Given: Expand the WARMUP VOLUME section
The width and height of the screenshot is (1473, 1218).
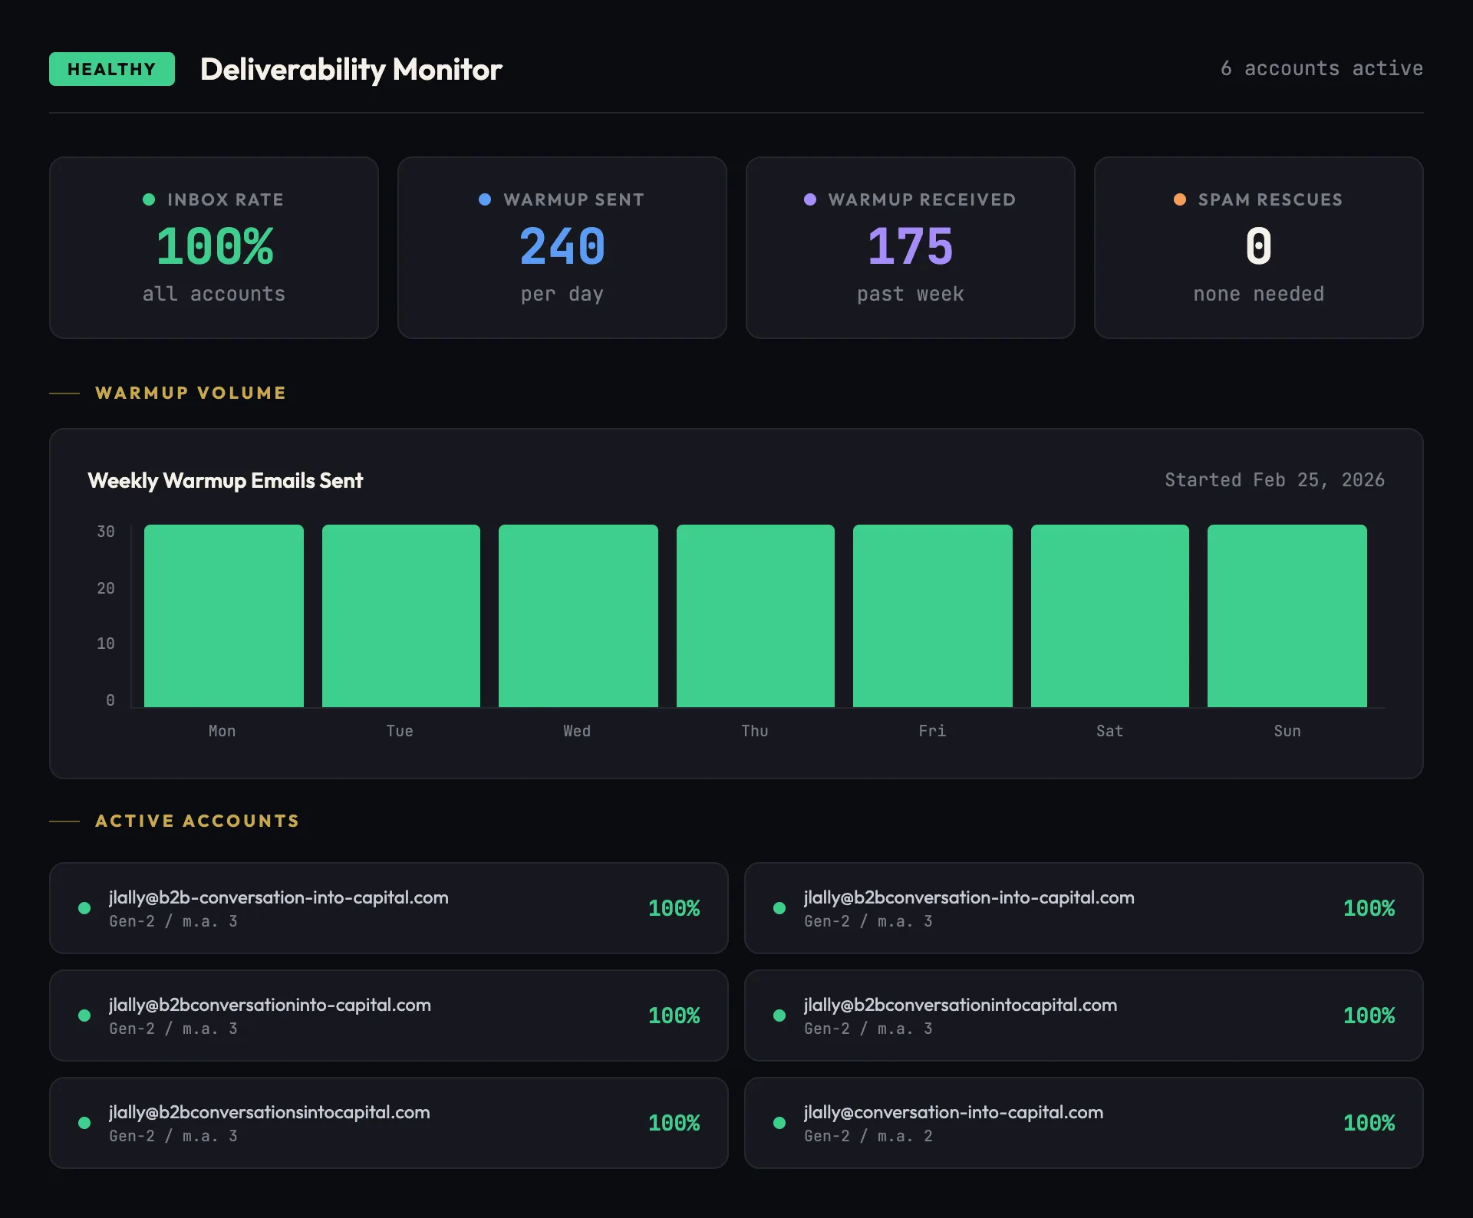Looking at the screenshot, I should [x=189, y=393].
